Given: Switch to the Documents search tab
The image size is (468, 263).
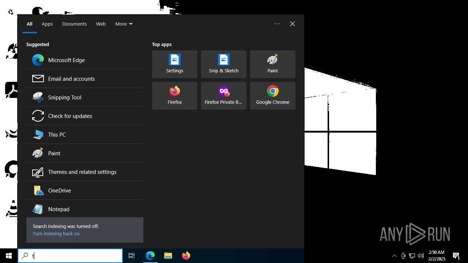Looking at the screenshot, I should coord(74,24).
